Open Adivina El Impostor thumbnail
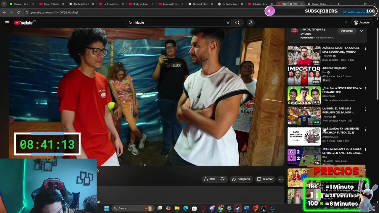The image size is (379, 213). (304, 75)
